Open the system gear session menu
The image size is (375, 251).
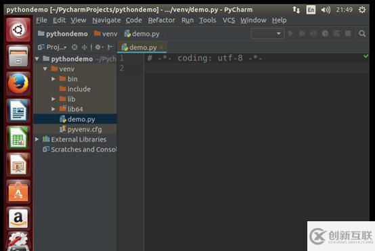tap(362, 9)
